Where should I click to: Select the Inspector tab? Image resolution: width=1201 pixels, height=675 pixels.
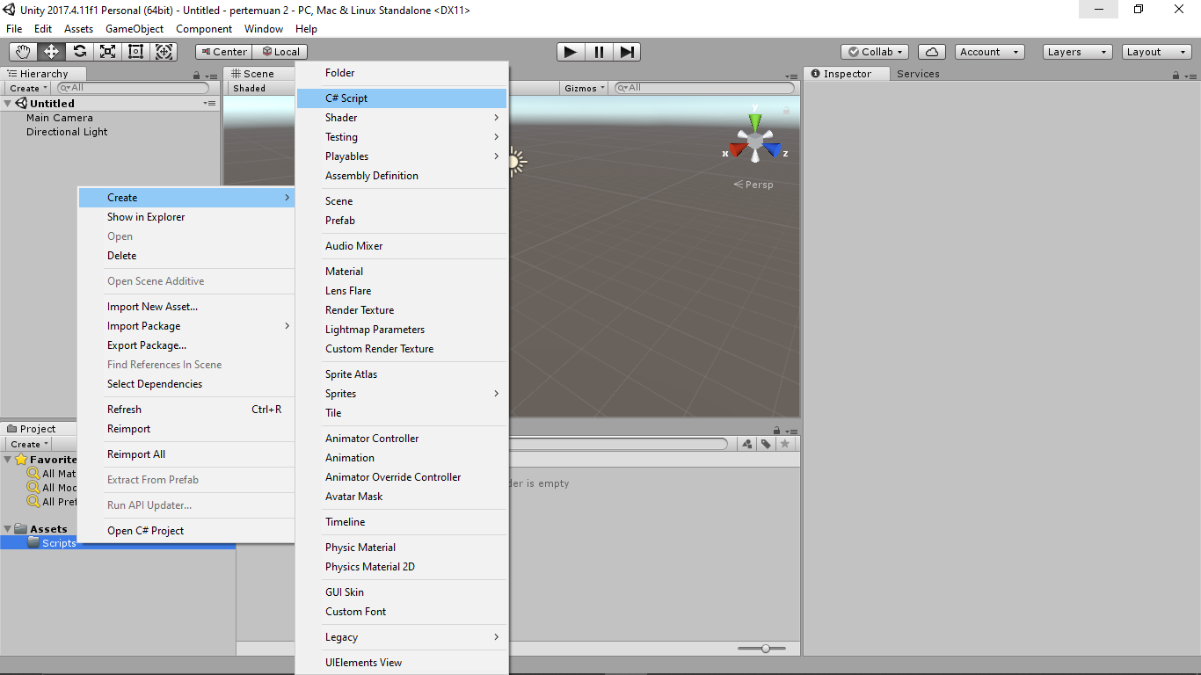(847, 74)
